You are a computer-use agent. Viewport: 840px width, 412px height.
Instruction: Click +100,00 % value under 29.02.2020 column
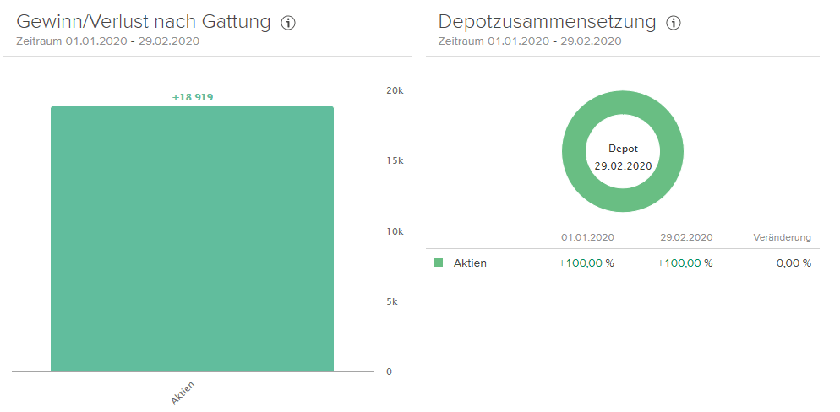685,263
